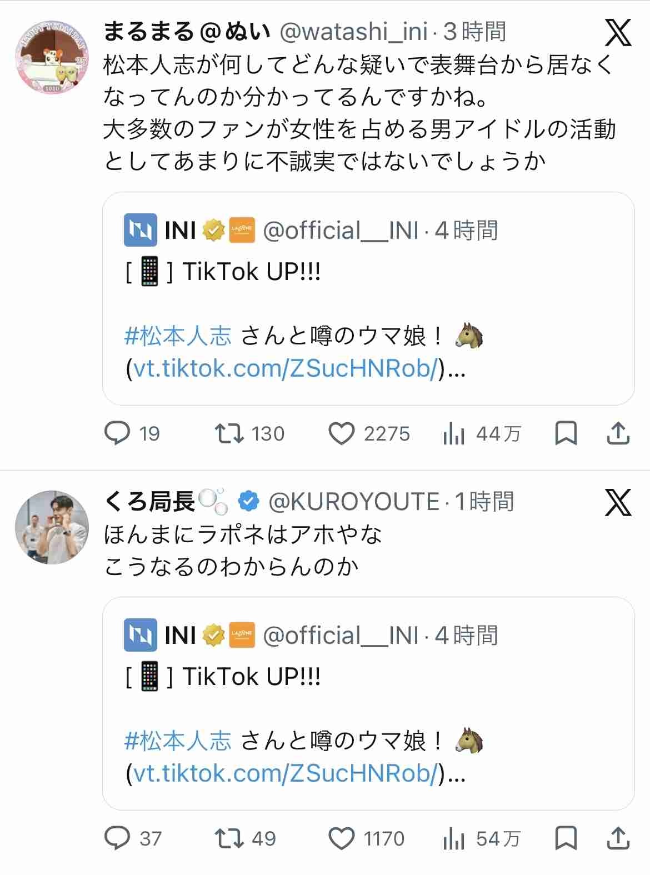The width and height of the screenshot is (650, 875).
Task: Open the X logo on second tweet
Action: (x=618, y=502)
